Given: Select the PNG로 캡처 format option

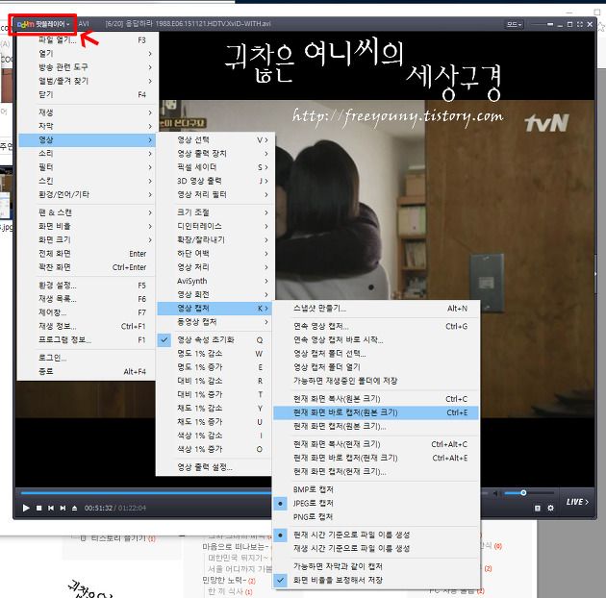Looking at the screenshot, I should coord(376,517).
